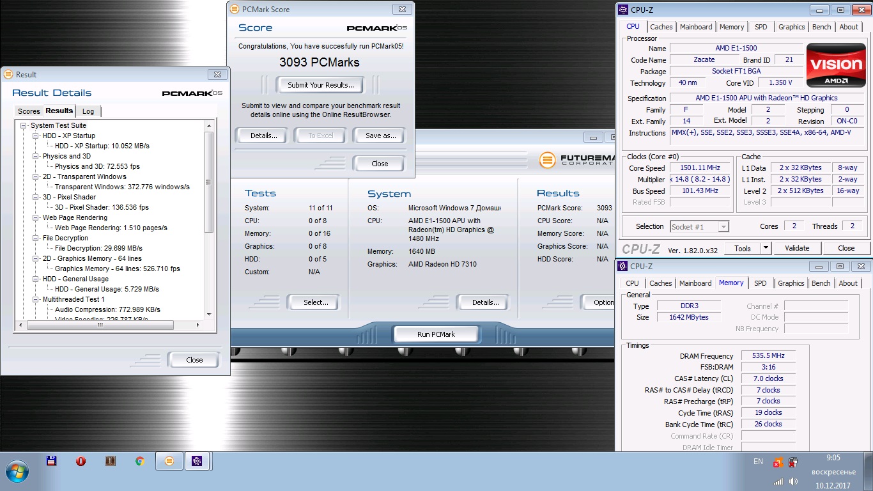
Task: Open the bookshelf app icon in taskbar
Action: 111,461
